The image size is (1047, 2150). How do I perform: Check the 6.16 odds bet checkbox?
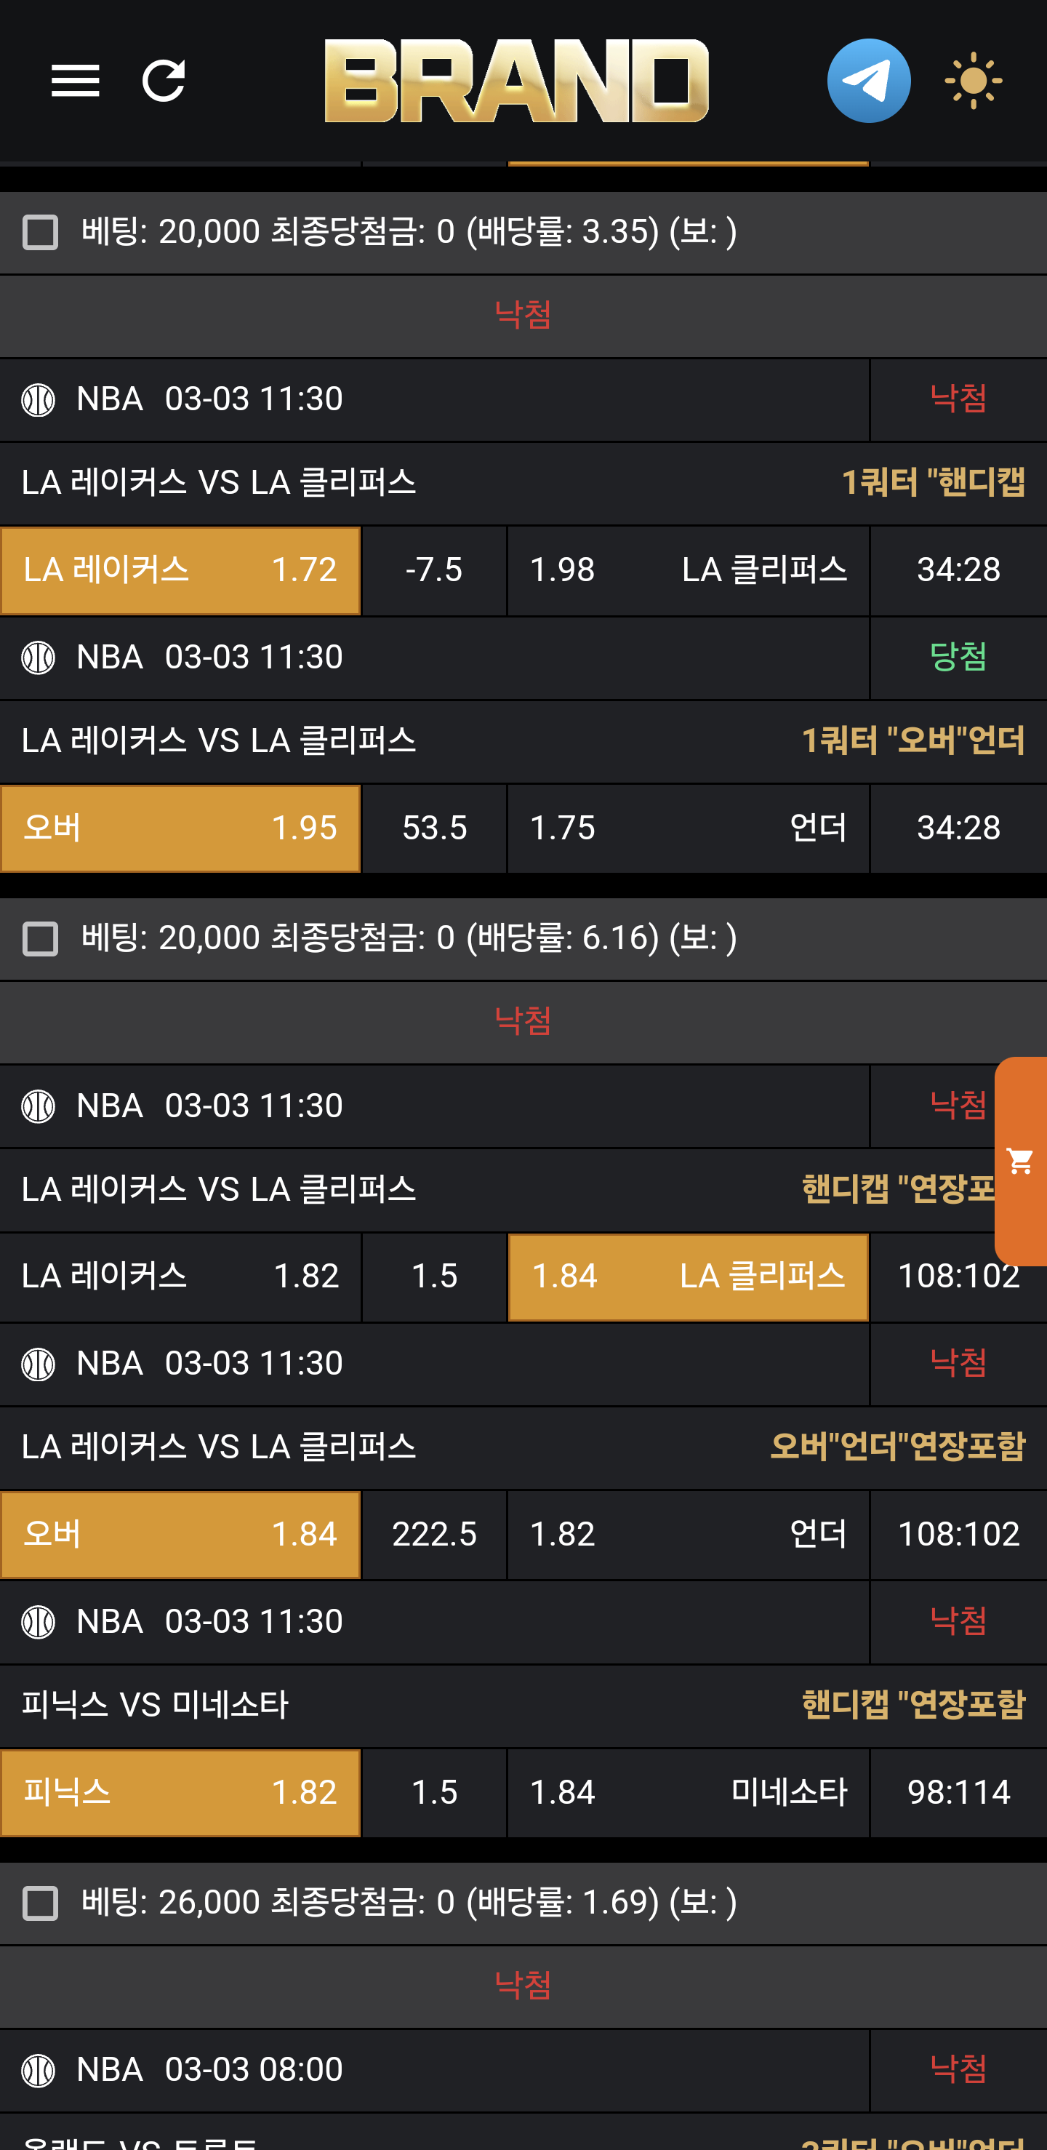(x=40, y=939)
